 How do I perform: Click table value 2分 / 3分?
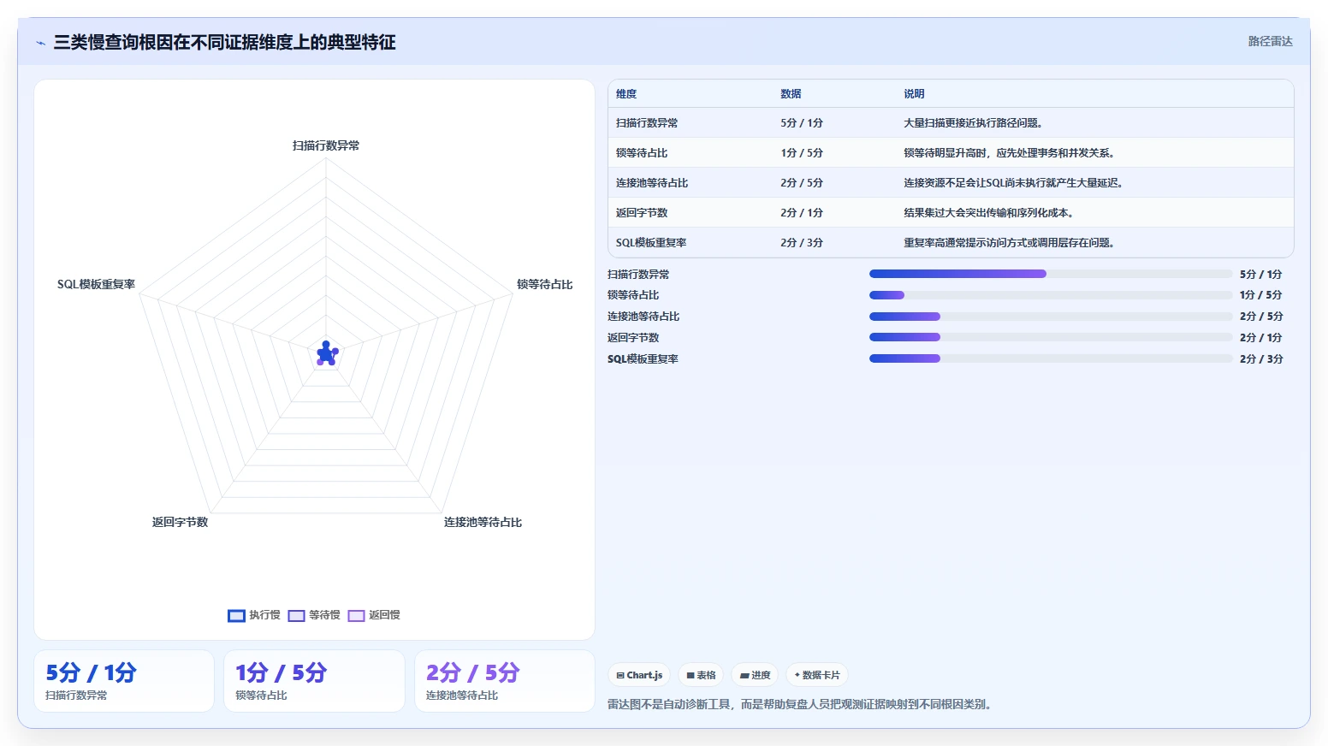click(x=802, y=243)
